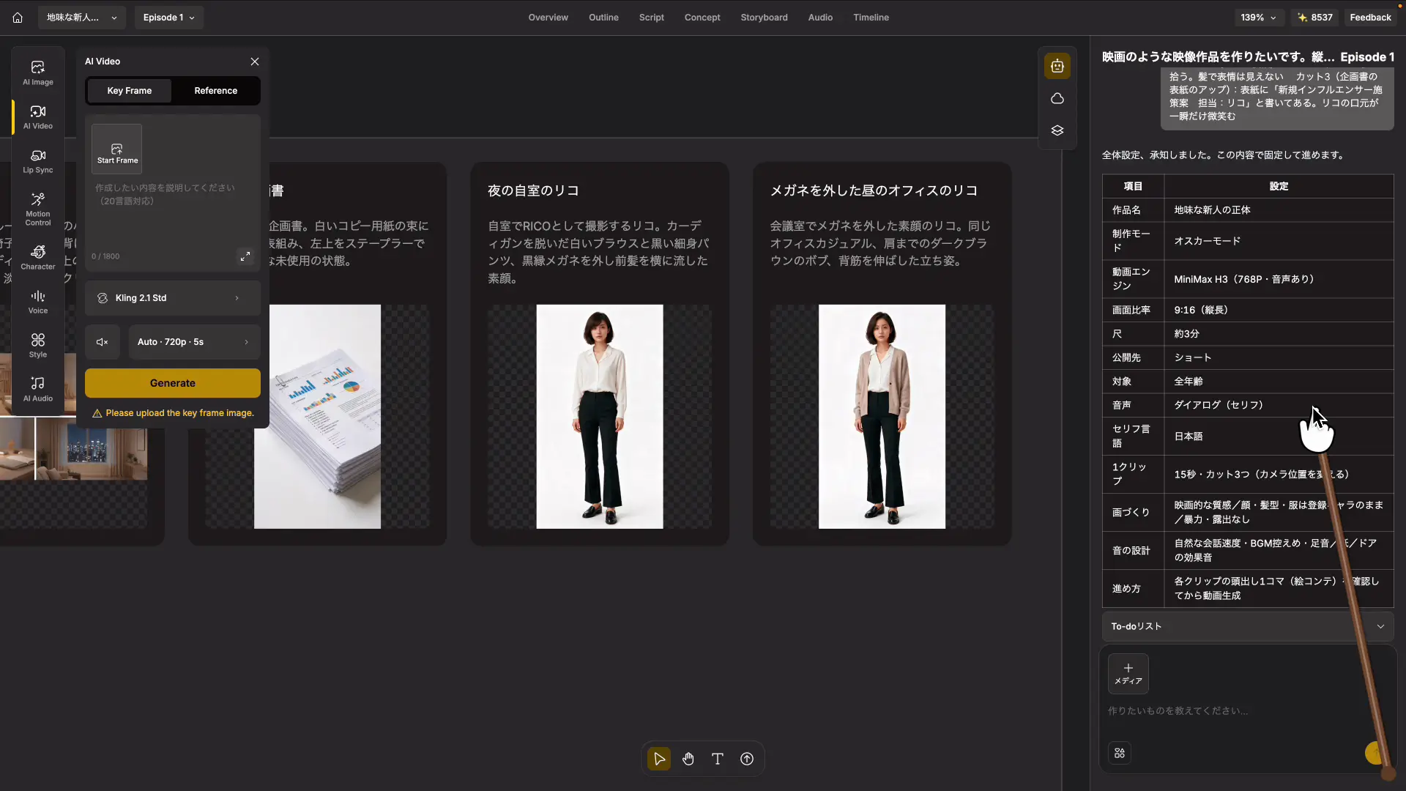Open the AI Image tool
1406x791 pixels.
38,73
